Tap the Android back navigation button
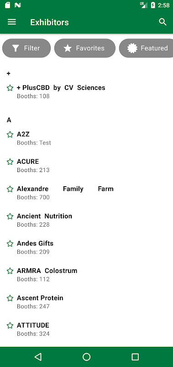Viewport: 173px width, 367px height. pyautogui.click(x=38, y=357)
